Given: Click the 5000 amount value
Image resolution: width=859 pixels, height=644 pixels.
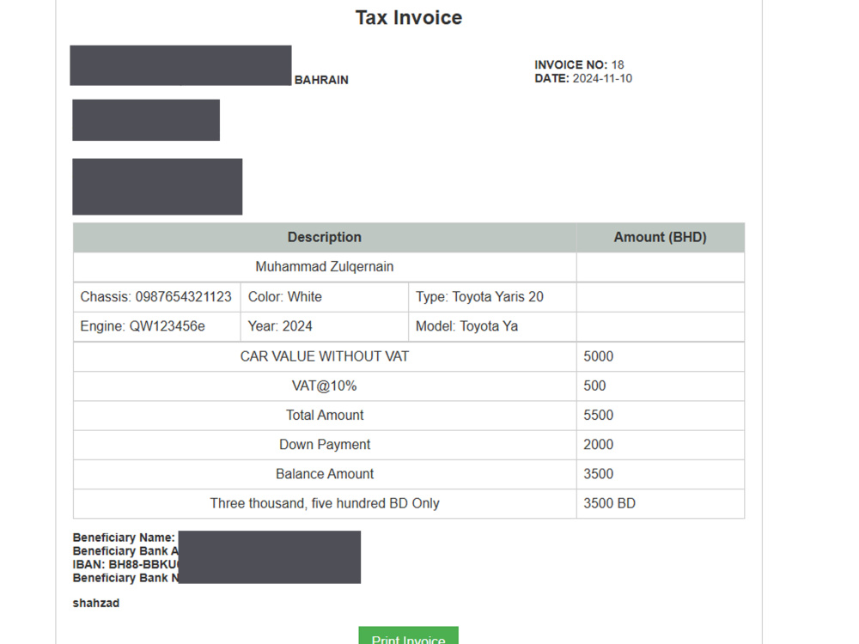Looking at the screenshot, I should 598,356.
